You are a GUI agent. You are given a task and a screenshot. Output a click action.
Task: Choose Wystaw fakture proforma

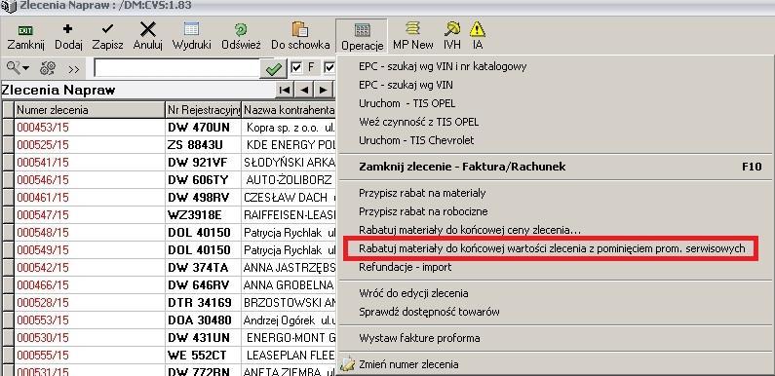click(419, 338)
